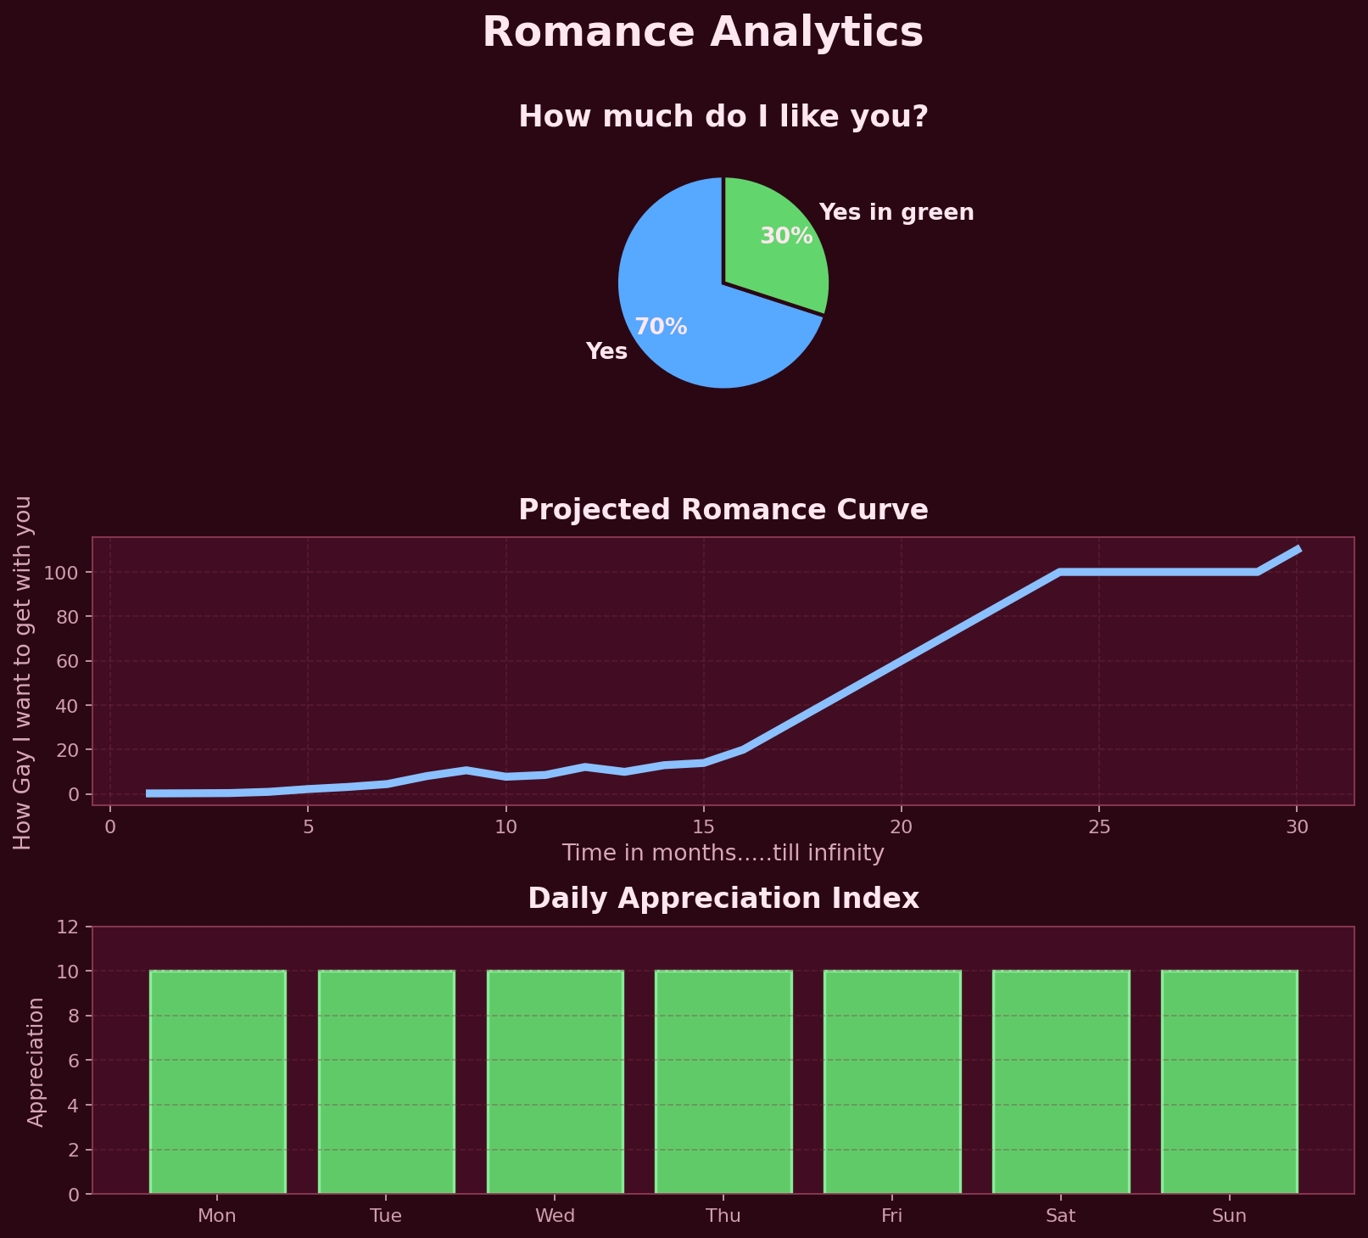Image resolution: width=1368 pixels, height=1238 pixels.
Task: Select the Sun appreciation bar
Action: [1229, 1082]
